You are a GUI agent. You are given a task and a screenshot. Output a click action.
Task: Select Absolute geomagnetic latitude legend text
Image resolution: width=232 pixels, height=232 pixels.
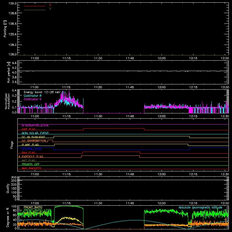tap(200, 208)
